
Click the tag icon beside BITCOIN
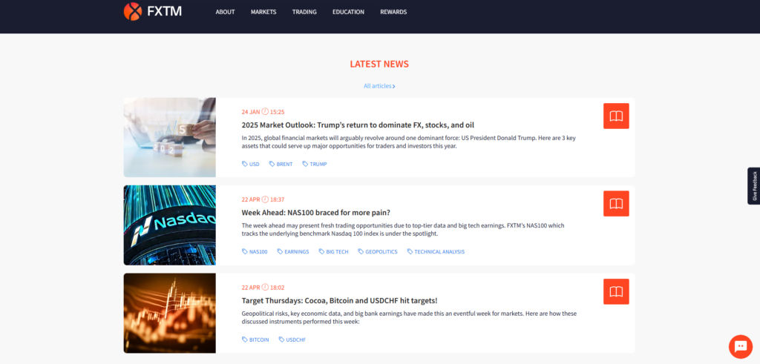pyautogui.click(x=245, y=340)
